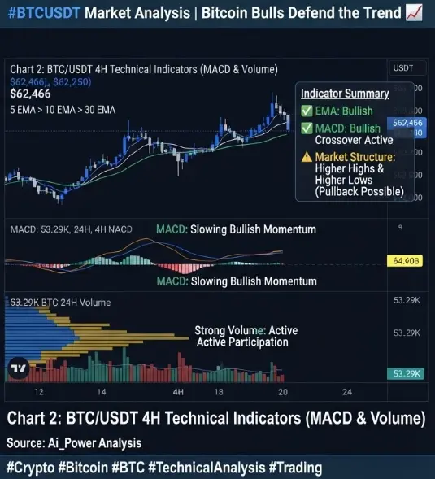435x479 pixels.
Task: Click the warning icon beside Market Structure
Action: (x=307, y=157)
